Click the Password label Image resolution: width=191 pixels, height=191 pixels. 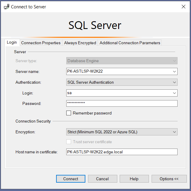(x=32, y=103)
